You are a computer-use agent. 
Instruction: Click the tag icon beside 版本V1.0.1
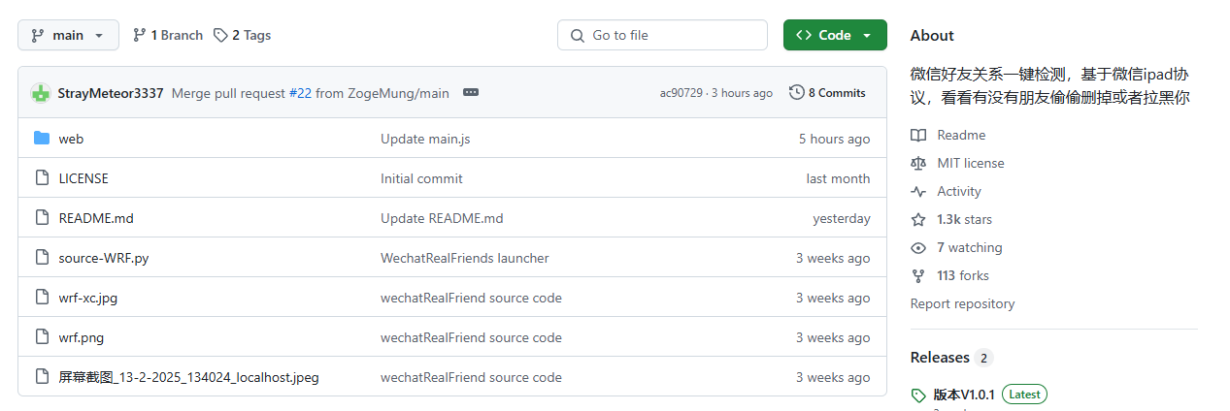coord(918,395)
